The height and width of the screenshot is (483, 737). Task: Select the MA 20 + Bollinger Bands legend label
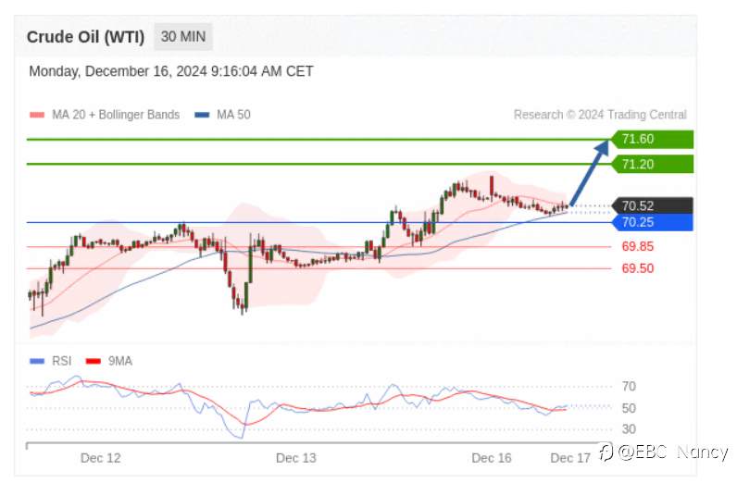click(x=116, y=115)
